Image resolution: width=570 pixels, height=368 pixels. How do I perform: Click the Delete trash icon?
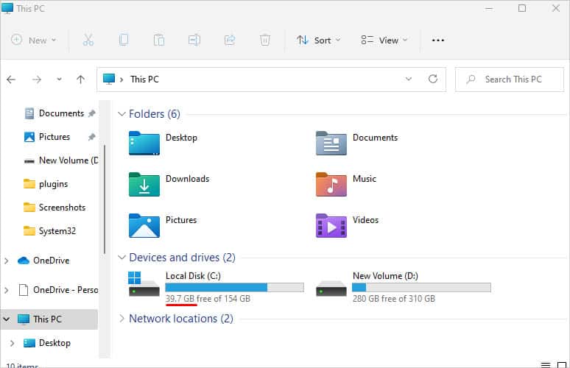[x=265, y=40]
